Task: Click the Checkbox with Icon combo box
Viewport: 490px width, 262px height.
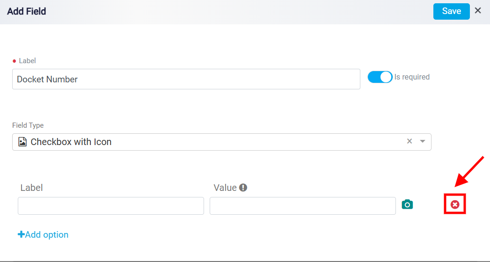Action: [221, 142]
